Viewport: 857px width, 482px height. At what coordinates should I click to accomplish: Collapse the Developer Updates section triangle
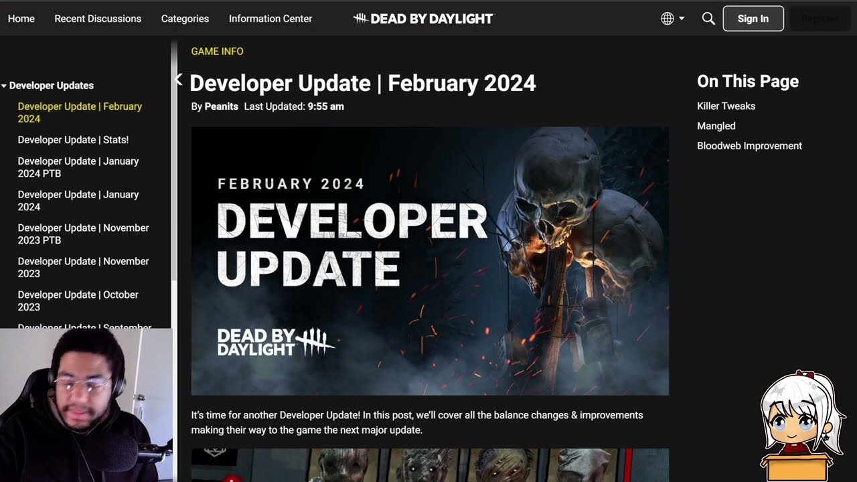4,86
